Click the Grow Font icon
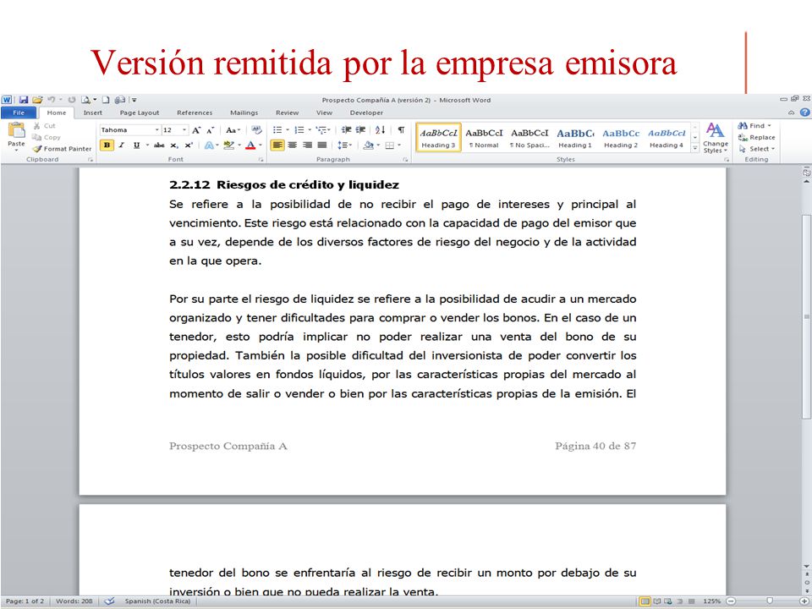812x609 pixels. point(195,130)
